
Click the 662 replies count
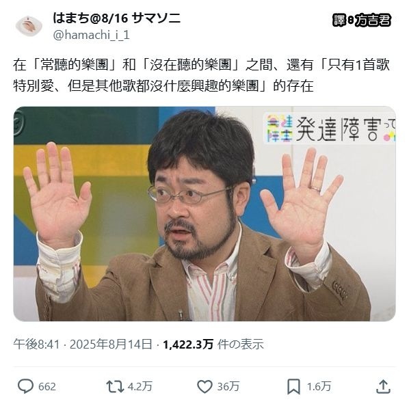pos(47,386)
